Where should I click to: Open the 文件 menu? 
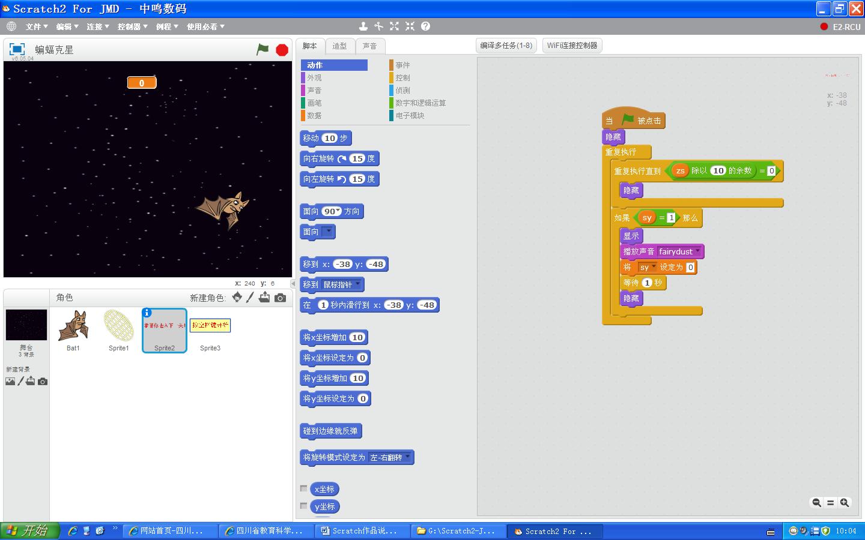pyautogui.click(x=36, y=26)
